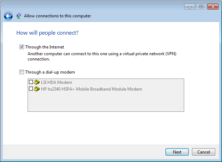Tick the LSI HDA Modem checkbox
Screen dimensions: 222x162
(31, 82)
